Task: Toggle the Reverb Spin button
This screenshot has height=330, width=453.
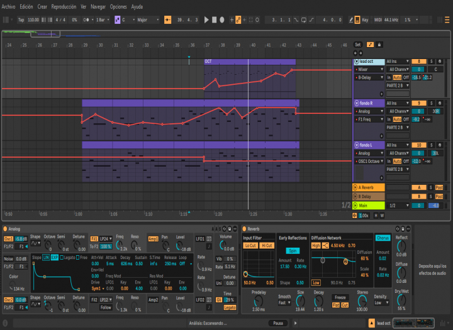Action: click(294, 250)
